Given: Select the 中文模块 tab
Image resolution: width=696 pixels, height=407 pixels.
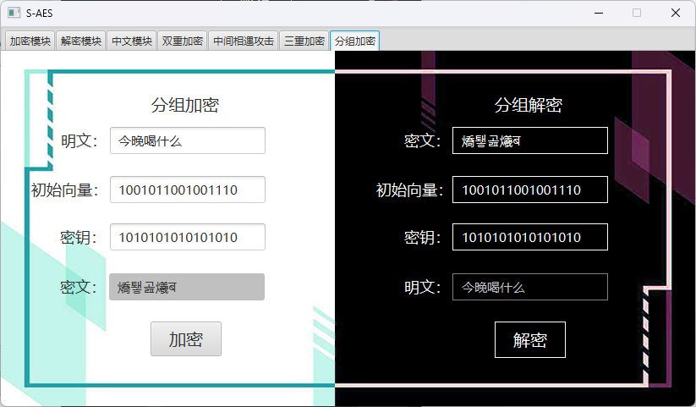Looking at the screenshot, I should [132, 41].
